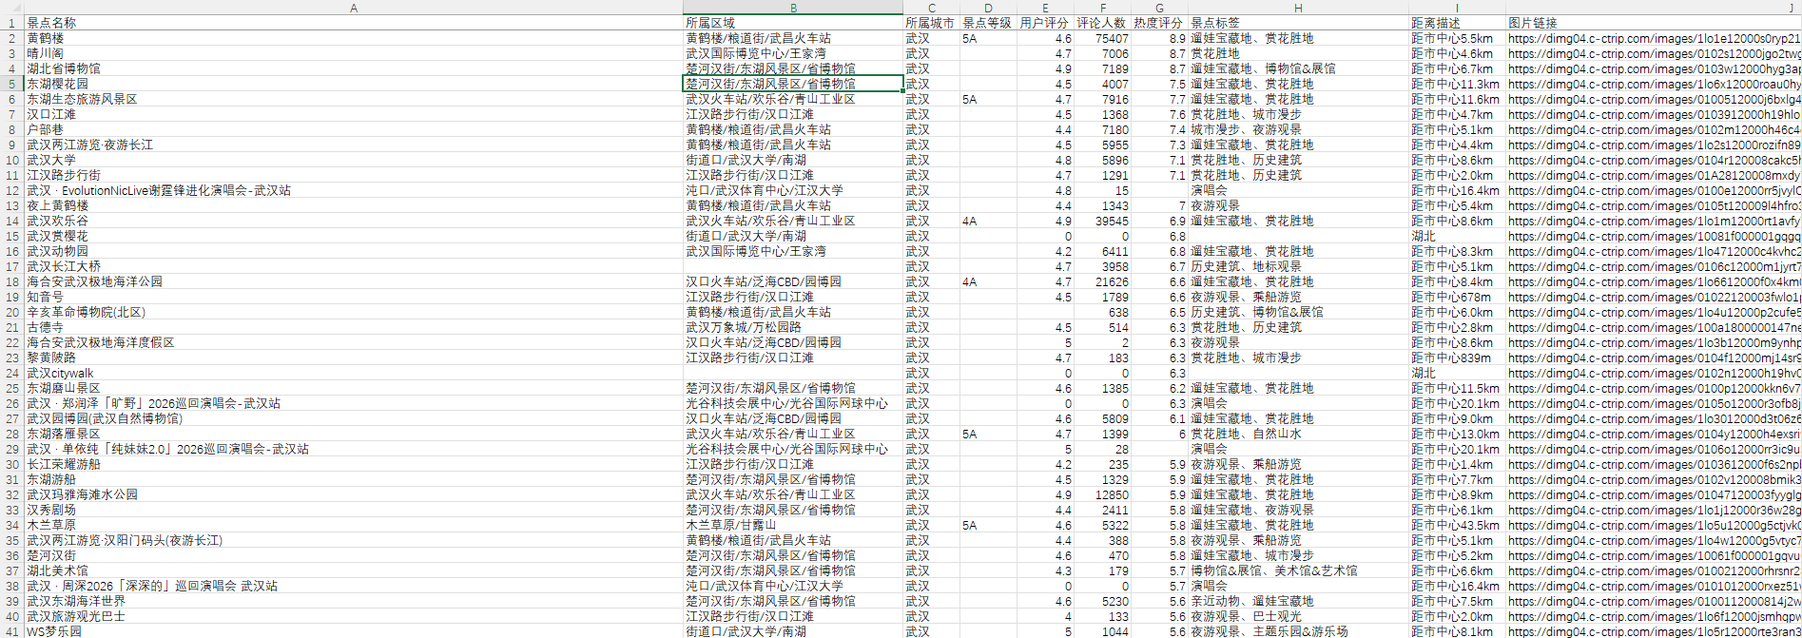The height and width of the screenshot is (638, 1802).
Task: Select column A header
Action: pos(354,8)
